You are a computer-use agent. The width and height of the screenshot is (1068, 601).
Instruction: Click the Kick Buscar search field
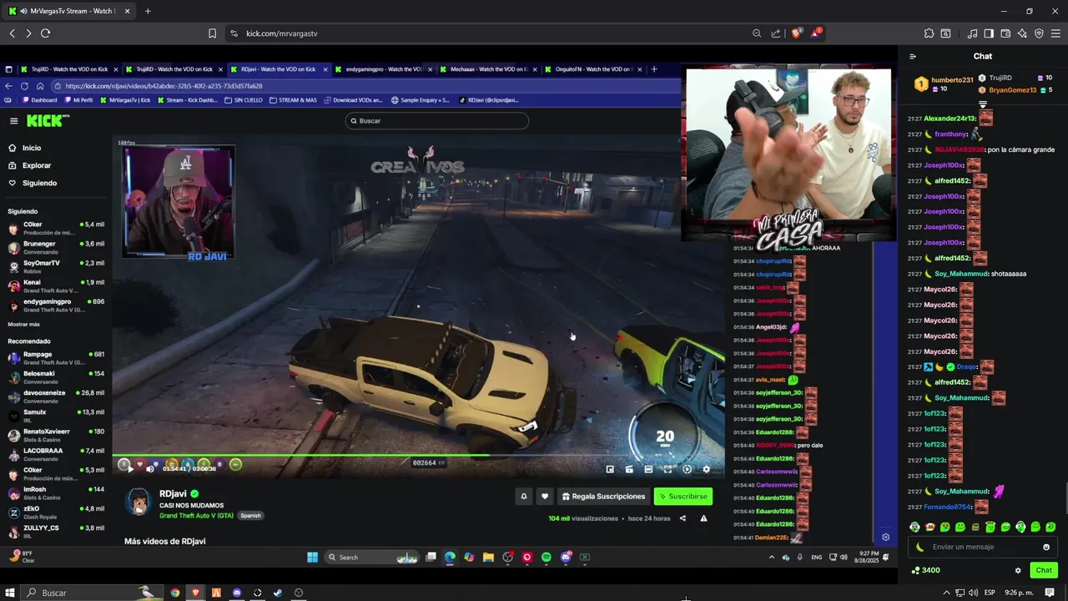coord(436,121)
